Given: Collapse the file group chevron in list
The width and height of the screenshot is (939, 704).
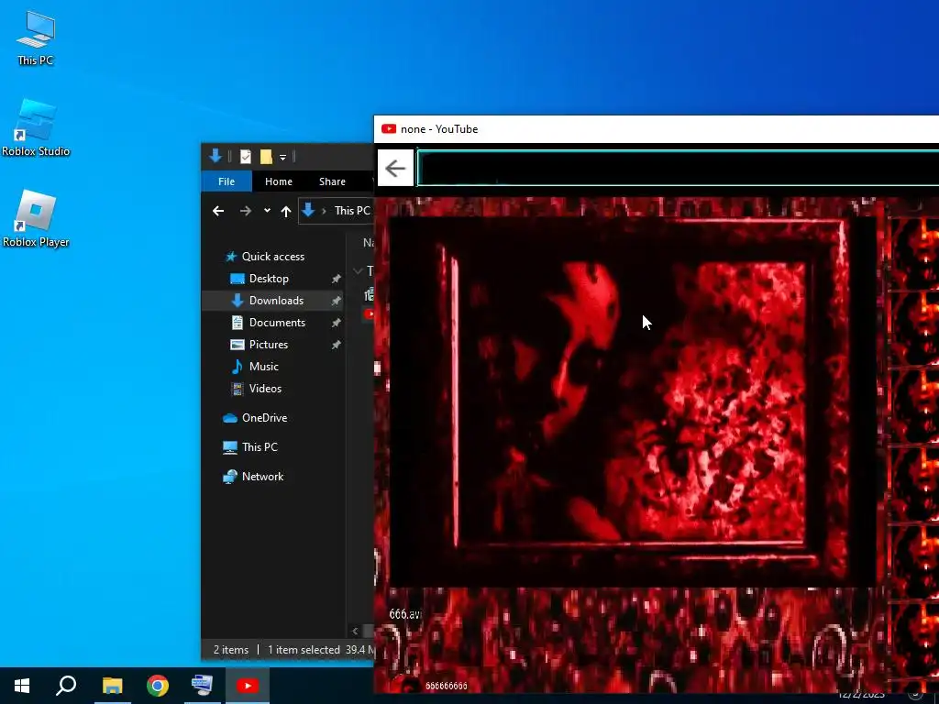Looking at the screenshot, I should coord(359,271).
